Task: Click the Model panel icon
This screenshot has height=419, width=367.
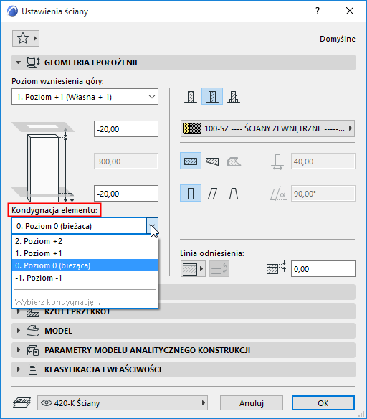Action: click(33, 331)
